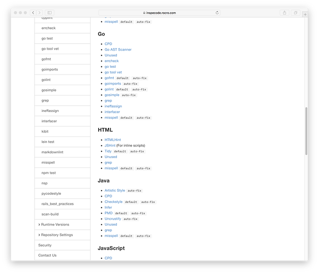Open the interfacer link under Go

click(x=112, y=112)
